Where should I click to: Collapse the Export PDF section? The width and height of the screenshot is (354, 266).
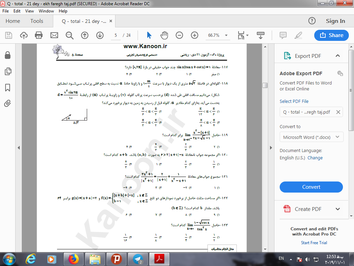pos(338,56)
